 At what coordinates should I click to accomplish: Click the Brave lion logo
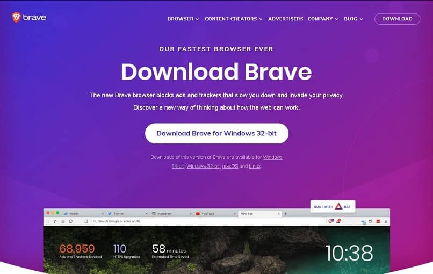pos(16,17)
